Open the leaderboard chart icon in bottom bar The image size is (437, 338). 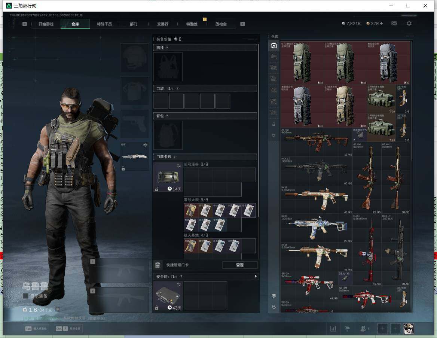click(x=333, y=329)
